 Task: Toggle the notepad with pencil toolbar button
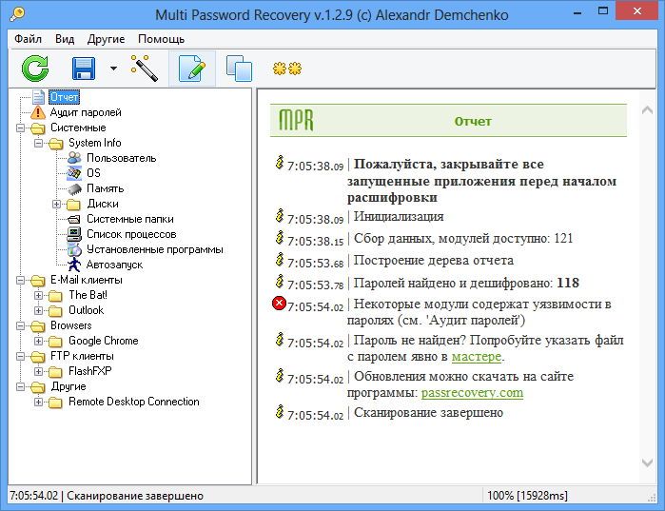click(192, 69)
